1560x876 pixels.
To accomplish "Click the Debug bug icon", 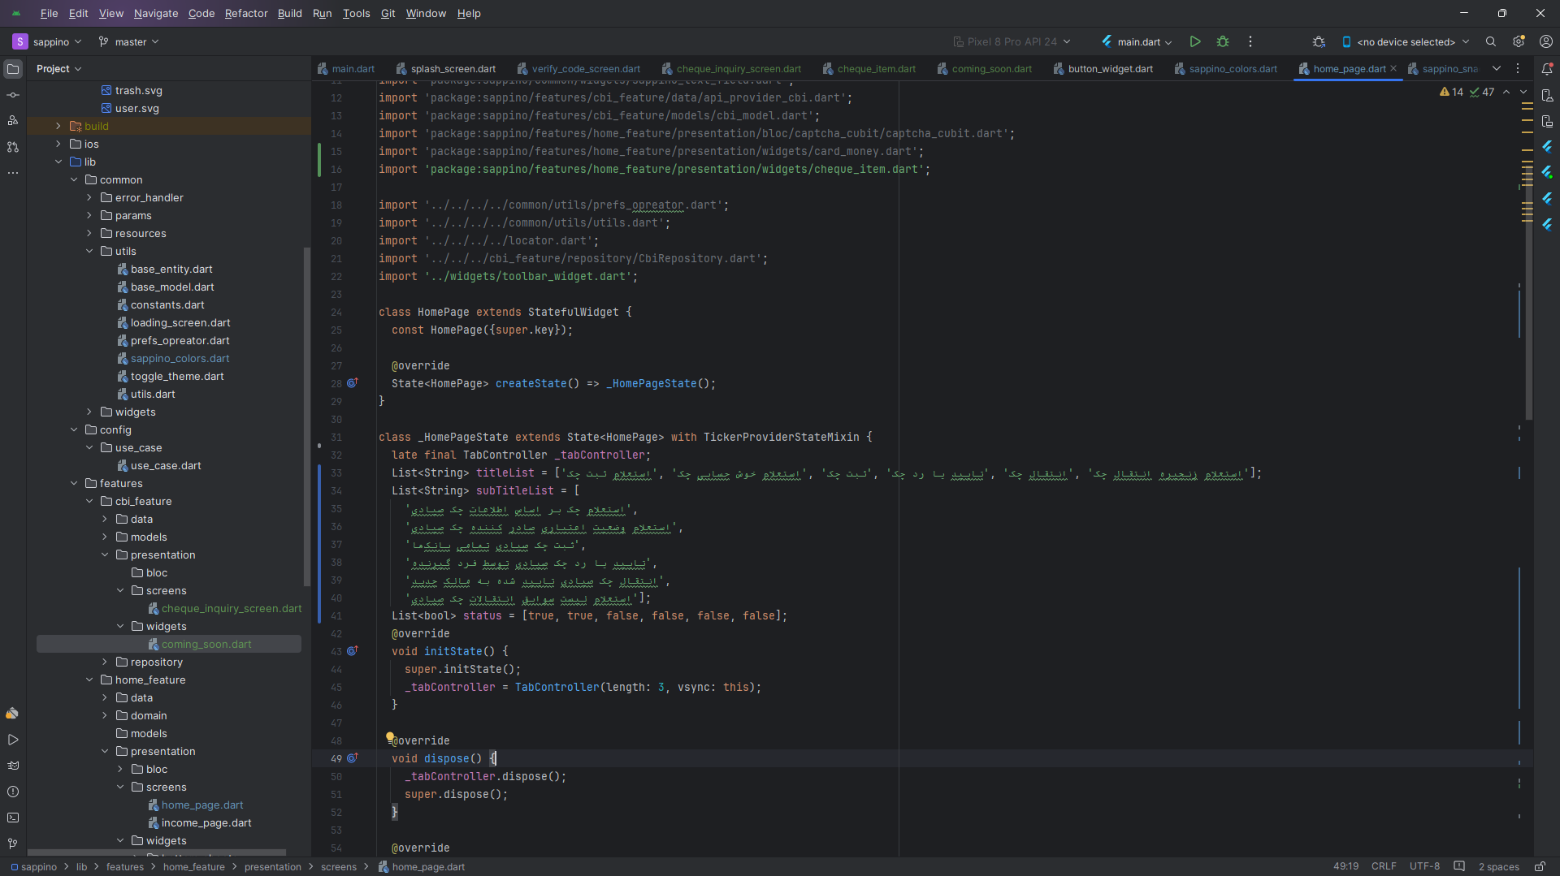I will [x=1222, y=41].
